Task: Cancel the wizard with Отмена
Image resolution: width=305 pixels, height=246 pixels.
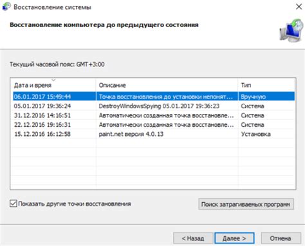Action: [281, 238]
